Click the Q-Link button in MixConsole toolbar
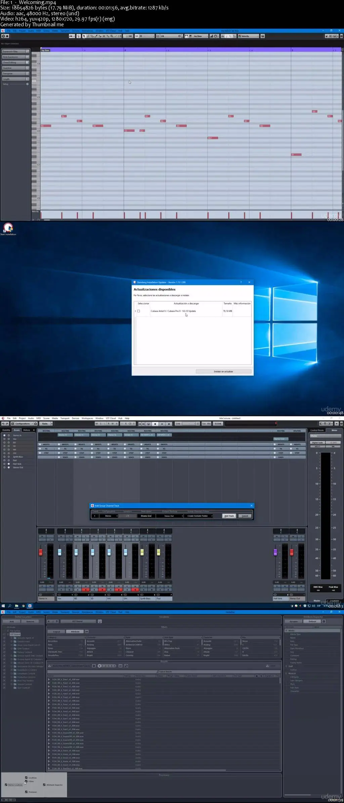This screenshot has height=803, width=344. [x=218, y=424]
